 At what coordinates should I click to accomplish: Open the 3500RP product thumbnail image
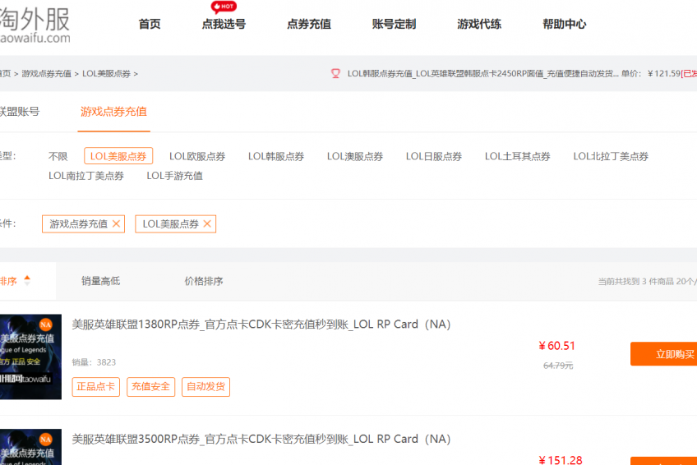point(30,448)
